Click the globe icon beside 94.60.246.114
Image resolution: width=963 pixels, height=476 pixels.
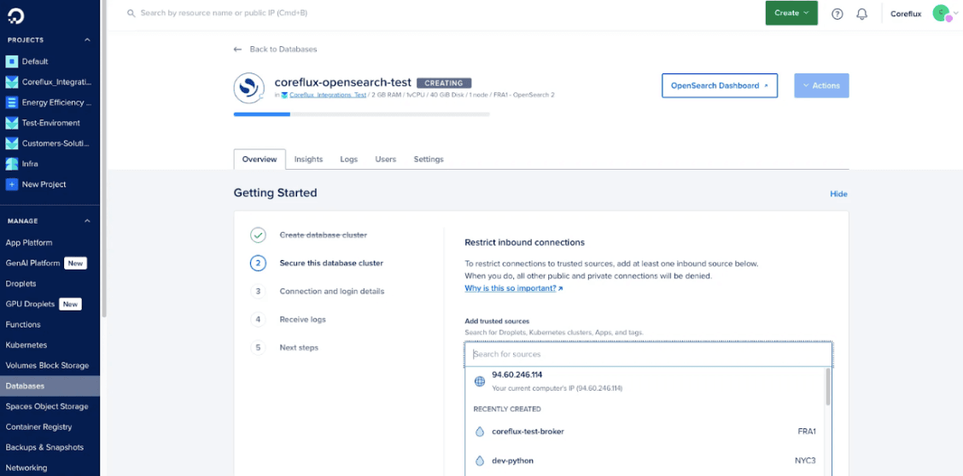click(x=479, y=381)
